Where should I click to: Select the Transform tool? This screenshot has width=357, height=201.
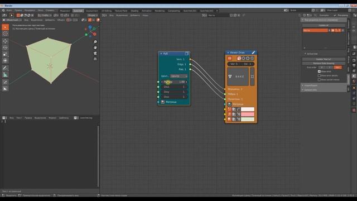point(5,61)
